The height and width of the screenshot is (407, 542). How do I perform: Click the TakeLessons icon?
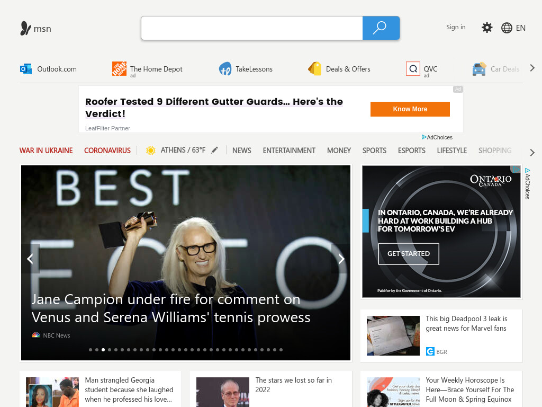pos(225,68)
